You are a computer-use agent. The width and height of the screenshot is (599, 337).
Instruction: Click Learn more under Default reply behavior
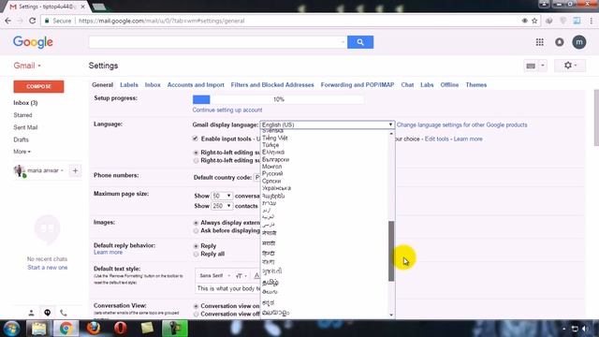109,252
